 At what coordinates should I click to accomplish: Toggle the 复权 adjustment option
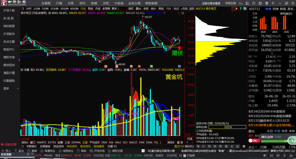point(131,9)
